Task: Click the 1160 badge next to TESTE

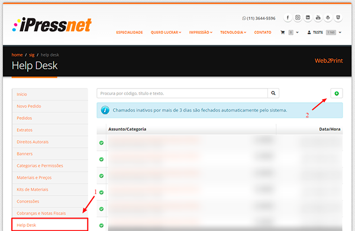Action: pos(331,32)
